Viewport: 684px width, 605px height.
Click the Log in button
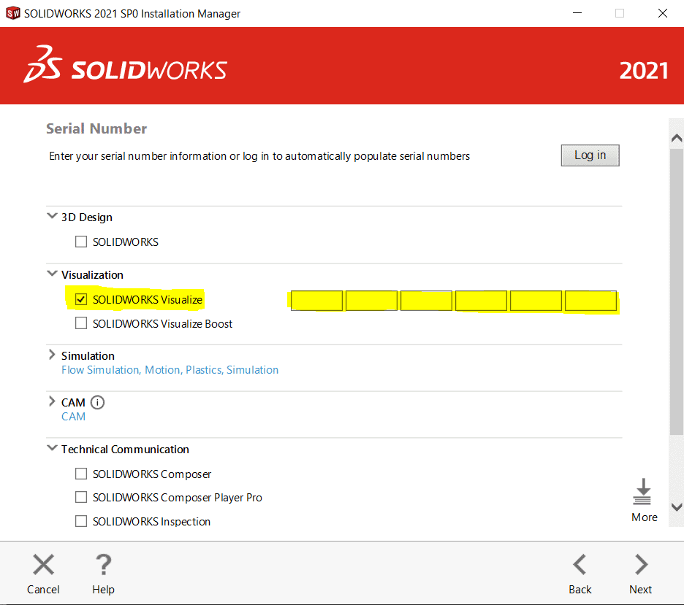pos(590,155)
